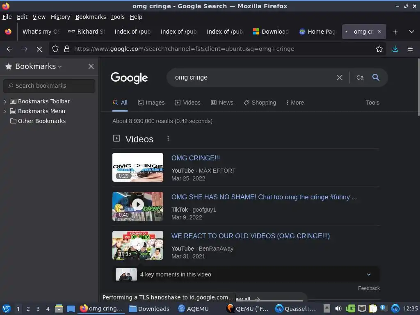Open the Edit menu
The height and width of the screenshot is (315, 420).
[x=22, y=17]
